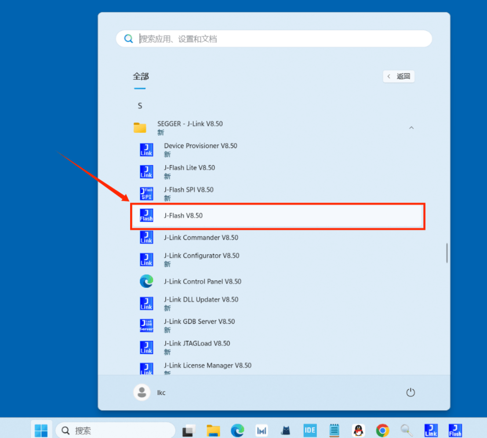Open J-Link Commander V8.50 icon
487x438 pixels.
[146, 238]
